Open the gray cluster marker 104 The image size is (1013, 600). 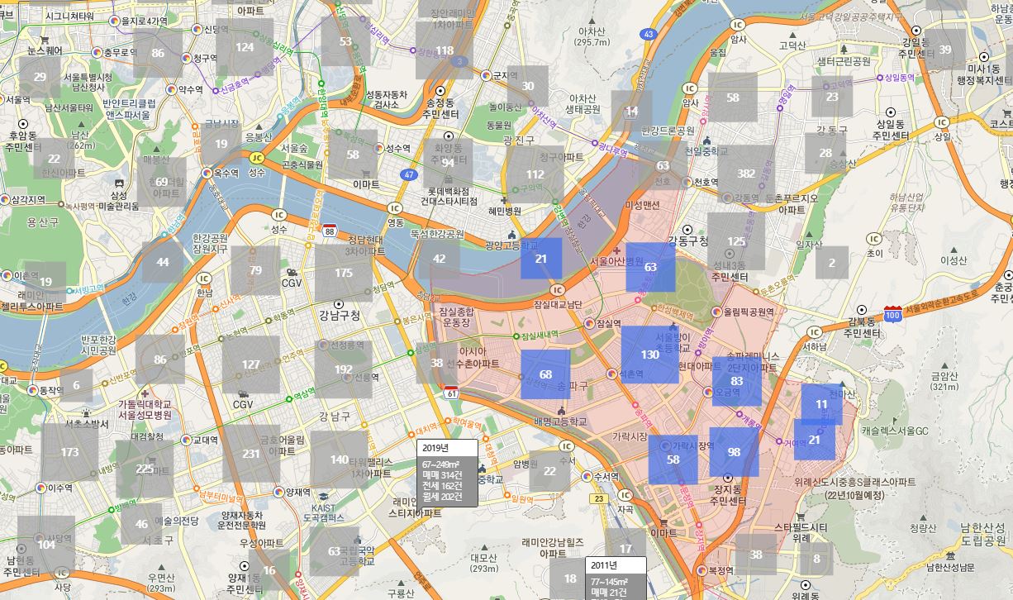[46, 545]
